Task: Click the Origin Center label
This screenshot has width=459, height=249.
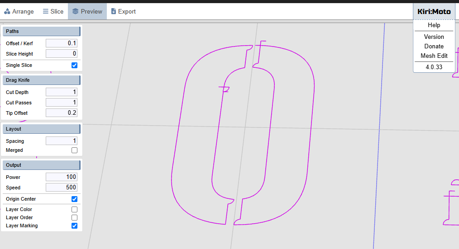Action: point(21,199)
